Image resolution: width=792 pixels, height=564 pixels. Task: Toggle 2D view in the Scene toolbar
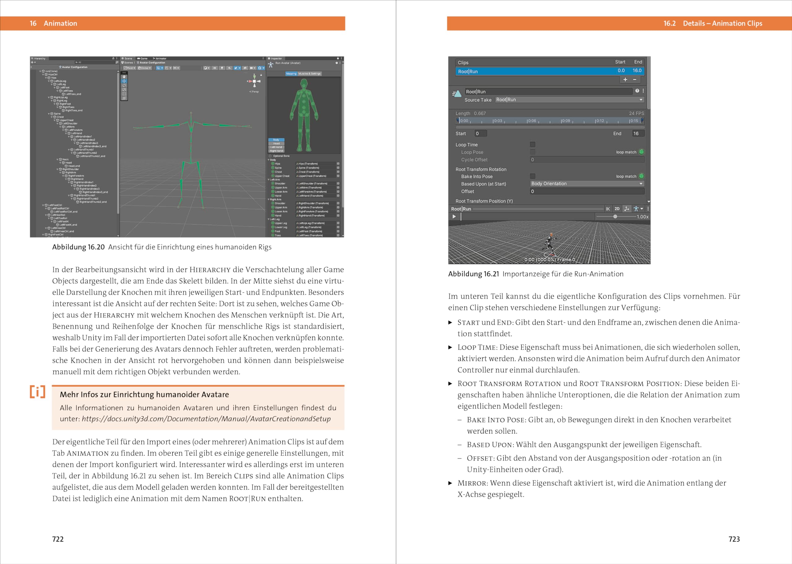pos(215,68)
